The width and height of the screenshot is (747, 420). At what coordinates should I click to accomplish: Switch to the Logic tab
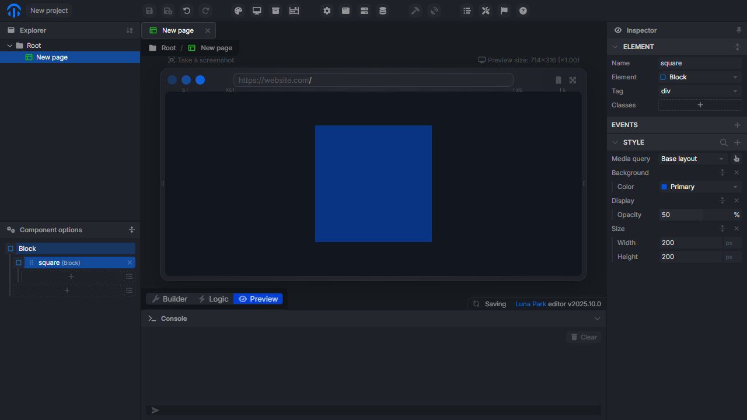tap(213, 299)
